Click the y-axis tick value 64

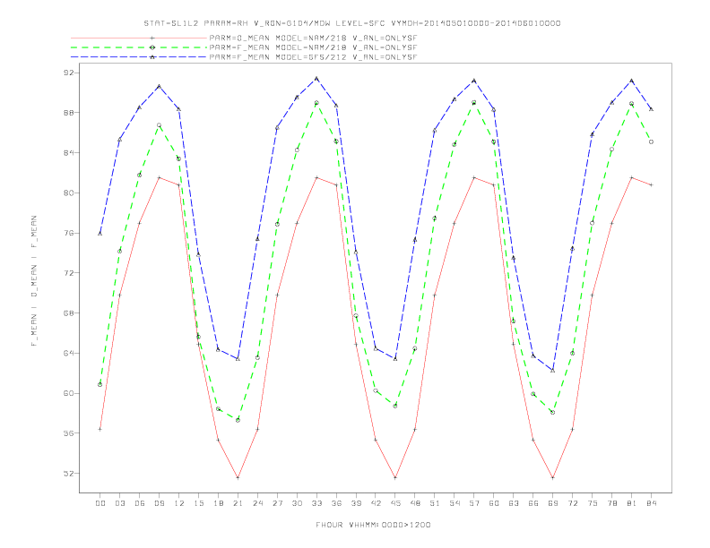point(69,353)
